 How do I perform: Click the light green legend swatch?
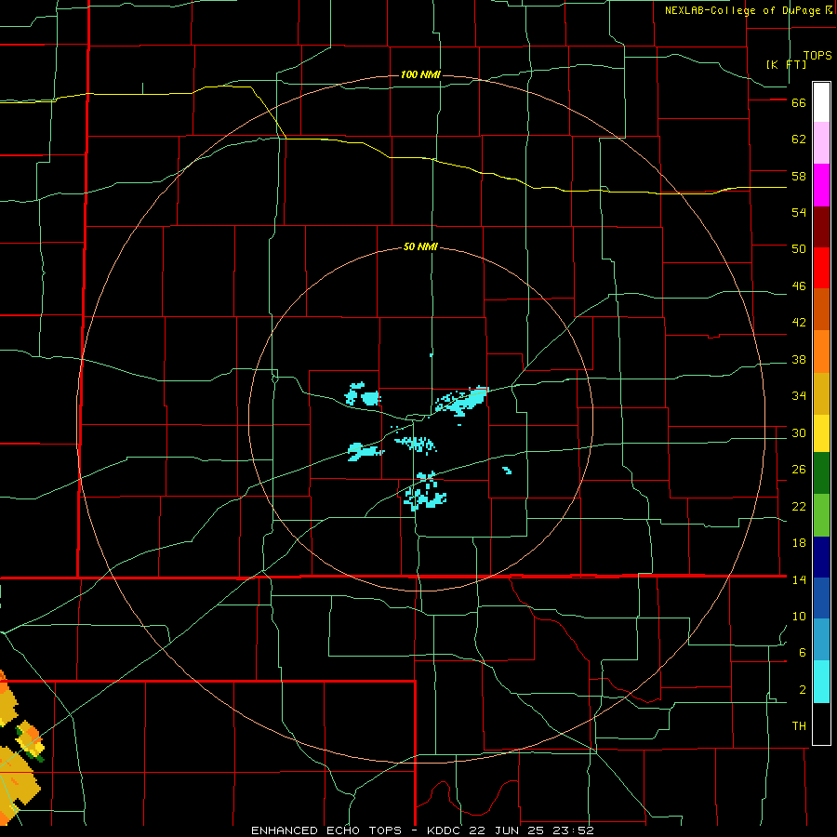coord(821,515)
